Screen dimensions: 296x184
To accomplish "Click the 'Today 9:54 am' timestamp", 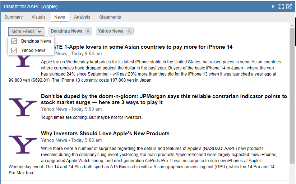I will click(87, 54).
